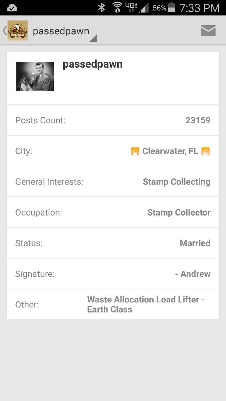Tap the Bluetooth status bar icon

tap(102, 8)
